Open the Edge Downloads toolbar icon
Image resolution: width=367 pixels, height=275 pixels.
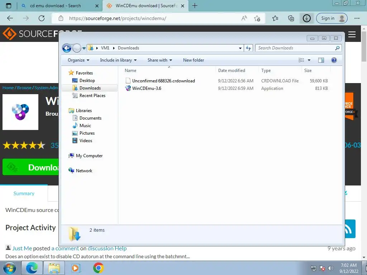coord(307,18)
